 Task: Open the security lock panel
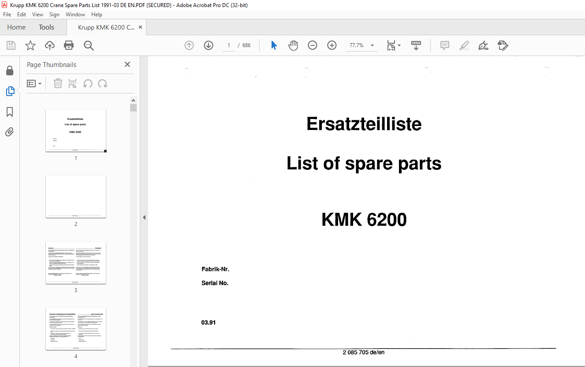(x=10, y=71)
